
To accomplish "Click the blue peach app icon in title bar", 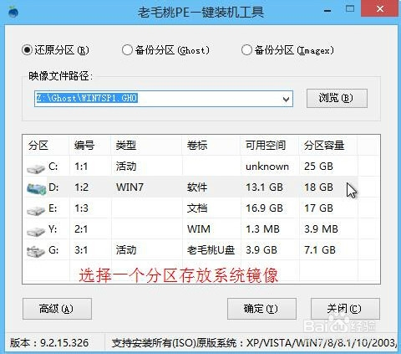I will 13,12.
